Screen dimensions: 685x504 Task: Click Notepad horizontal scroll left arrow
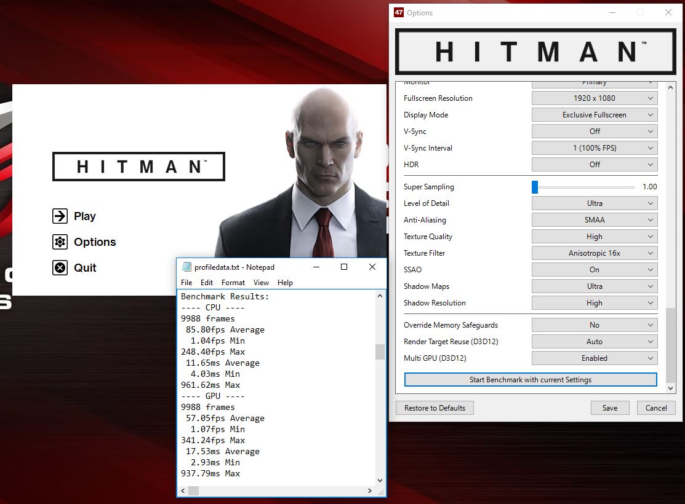click(183, 491)
